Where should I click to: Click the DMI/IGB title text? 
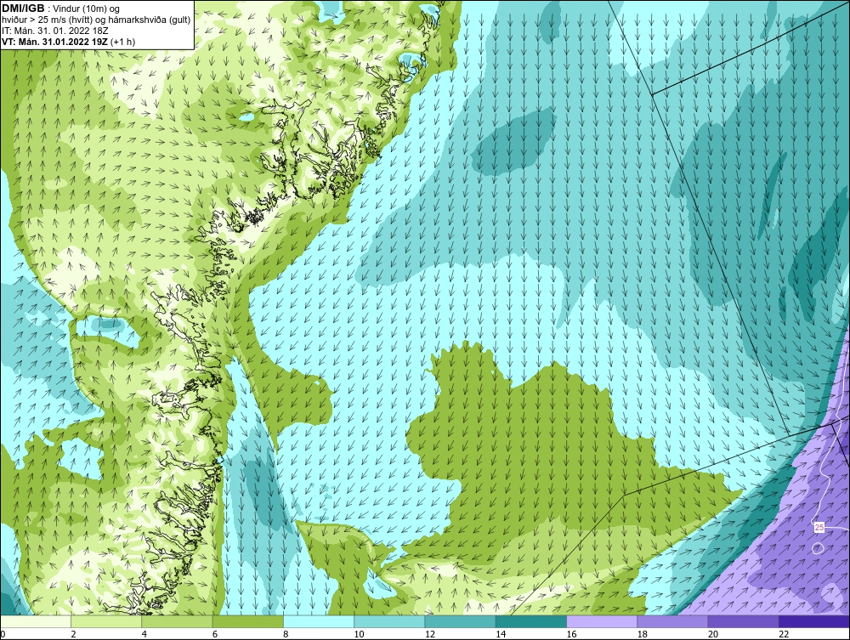pos(23,8)
